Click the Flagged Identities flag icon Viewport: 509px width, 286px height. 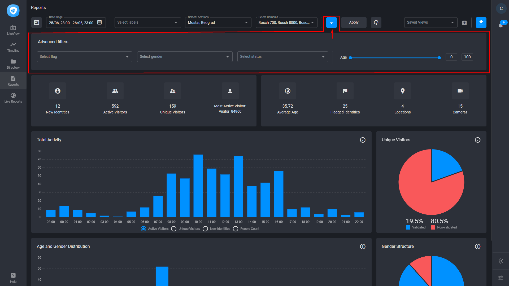click(x=345, y=91)
